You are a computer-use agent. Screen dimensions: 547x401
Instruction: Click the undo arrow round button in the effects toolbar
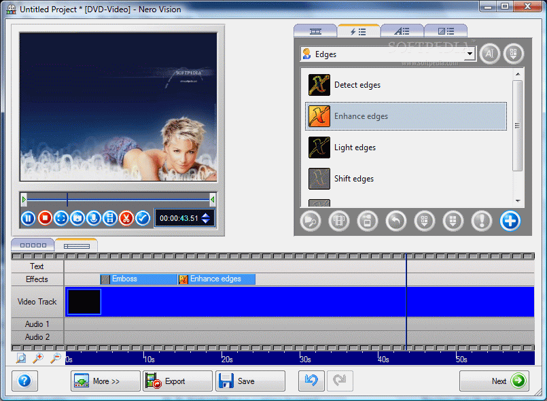(396, 221)
